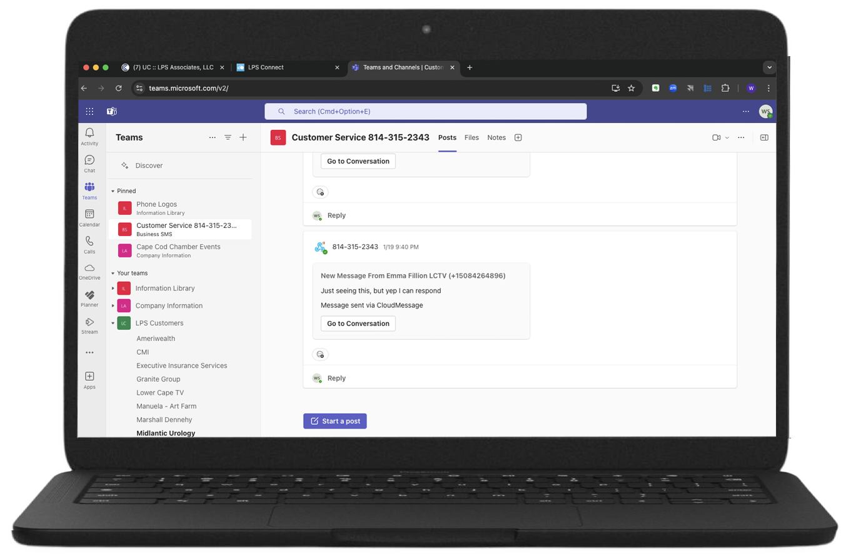
Task: Go to Conversation for Emma Fillion message
Action: click(358, 324)
